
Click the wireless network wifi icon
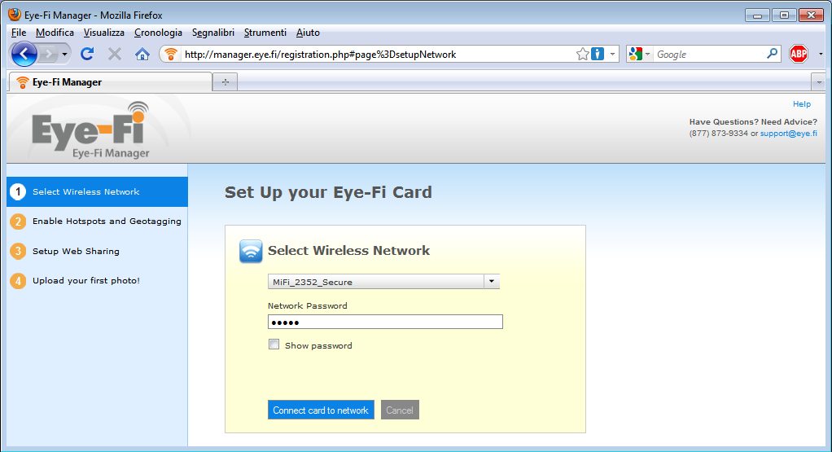(251, 251)
